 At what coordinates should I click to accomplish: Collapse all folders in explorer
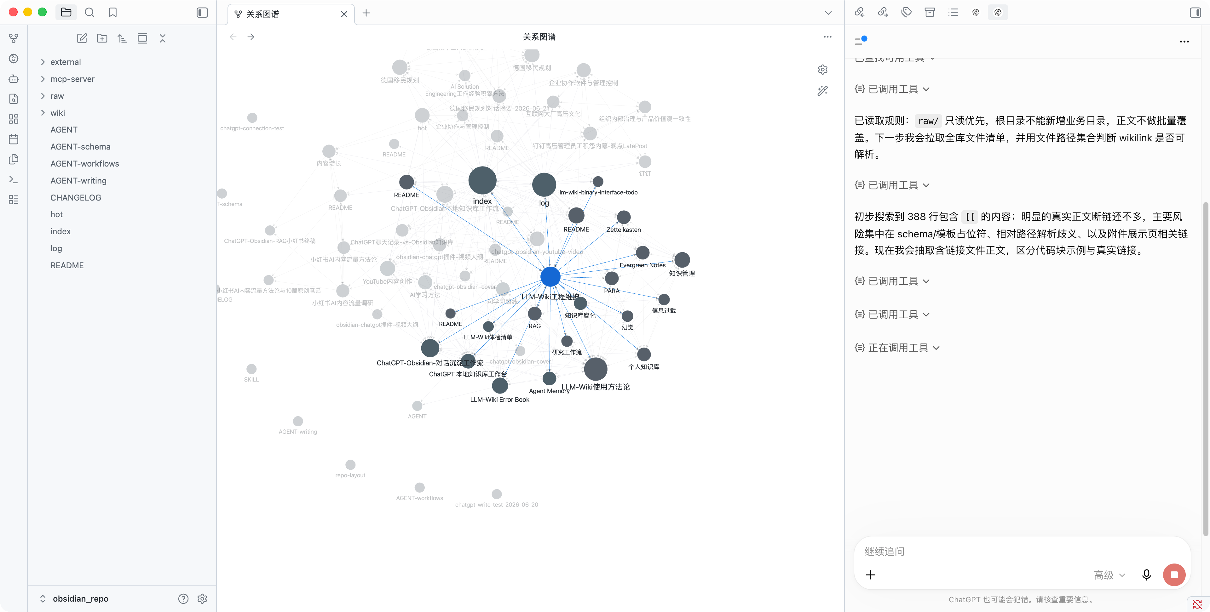[163, 38]
